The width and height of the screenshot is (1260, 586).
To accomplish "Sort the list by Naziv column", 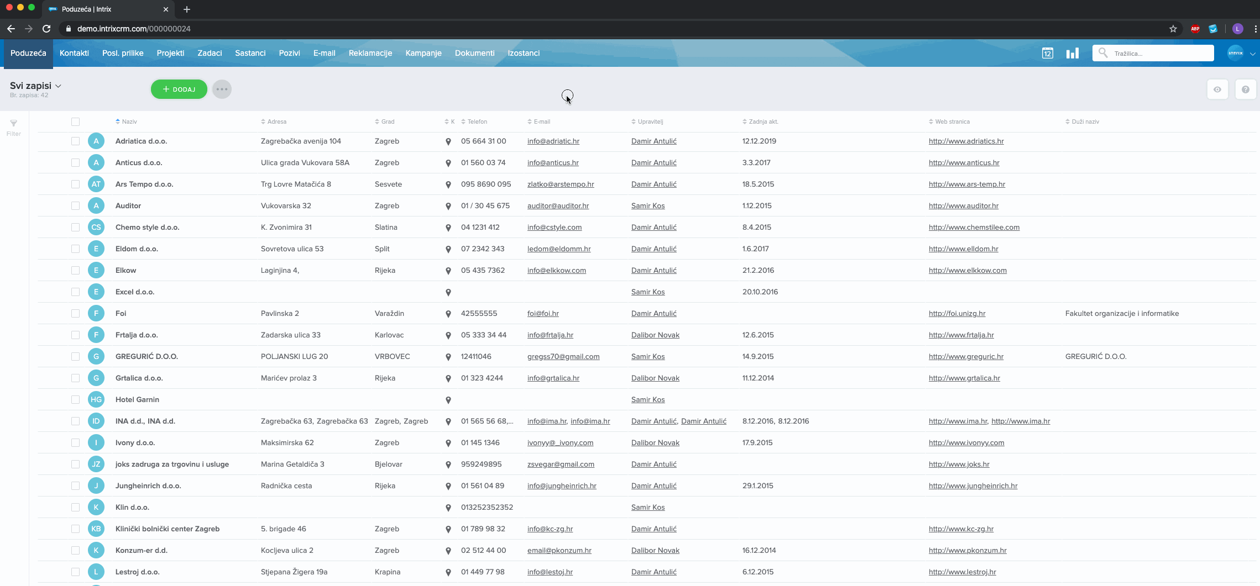I will [x=129, y=122].
